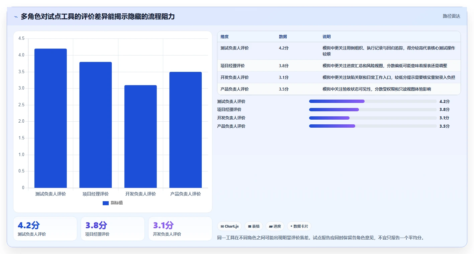Select the 4.2分 测试负责人评价 data card
The height and width of the screenshot is (254, 474).
tap(45, 229)
